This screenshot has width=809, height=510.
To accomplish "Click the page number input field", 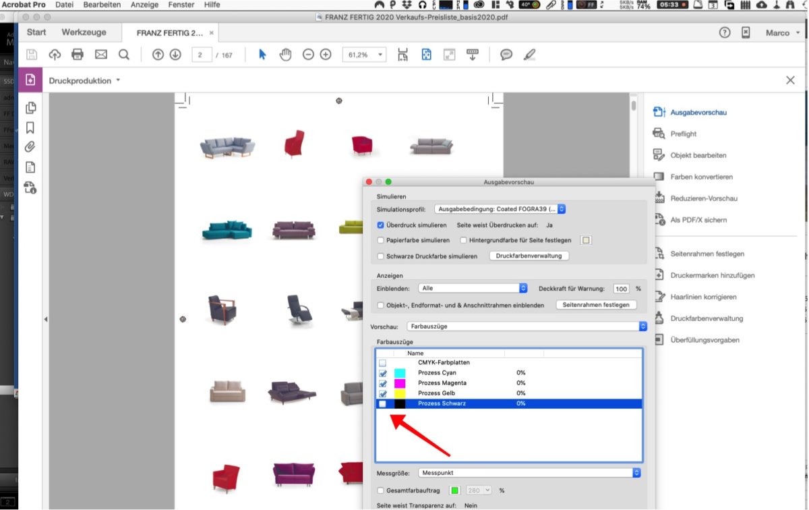I will (x=202, y=55).
